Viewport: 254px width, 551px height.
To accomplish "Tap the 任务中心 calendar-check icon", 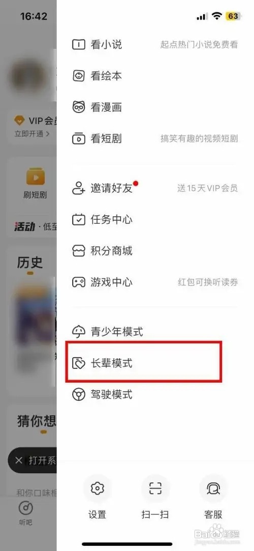I will click(79, 220).
